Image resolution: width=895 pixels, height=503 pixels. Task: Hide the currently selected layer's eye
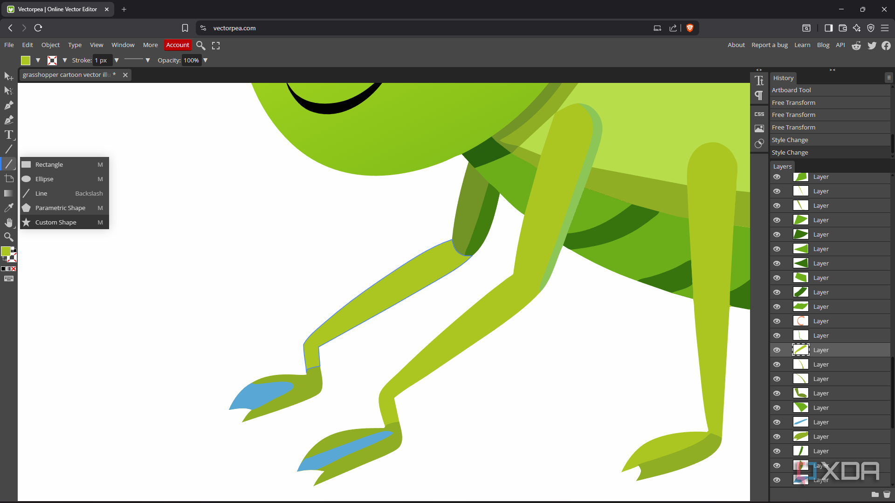point(777,350)
